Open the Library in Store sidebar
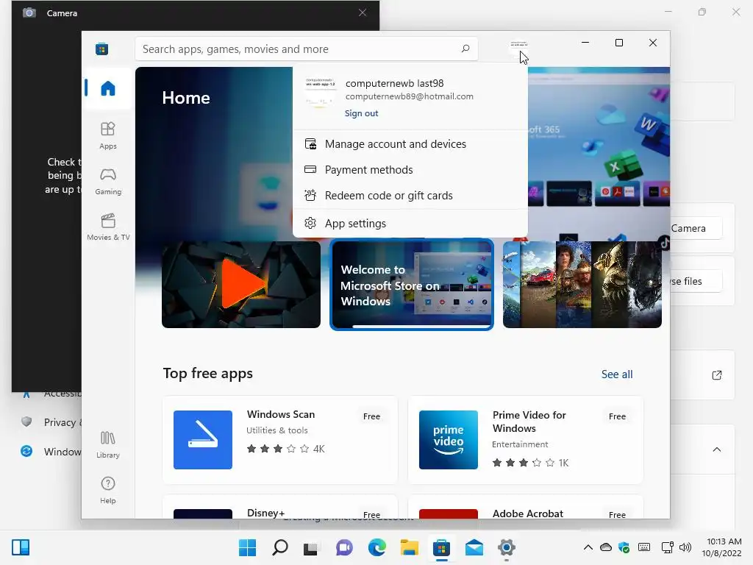 click(107, 445)
